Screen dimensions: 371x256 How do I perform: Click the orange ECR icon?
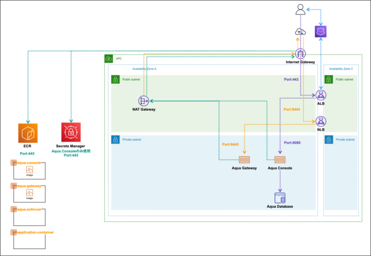click(x=28, y=133)
